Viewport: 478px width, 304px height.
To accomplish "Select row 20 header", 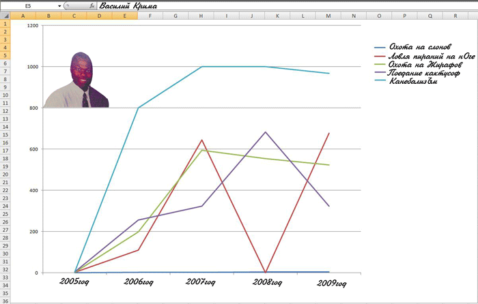I will [5, 174].
